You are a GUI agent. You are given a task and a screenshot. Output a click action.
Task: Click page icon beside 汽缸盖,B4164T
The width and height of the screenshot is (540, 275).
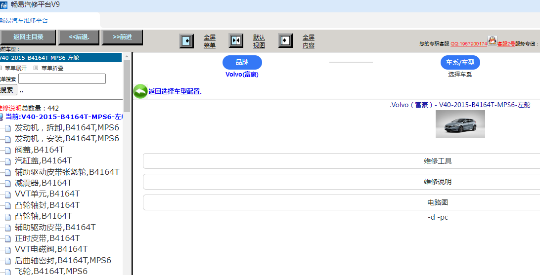[7, 161]
